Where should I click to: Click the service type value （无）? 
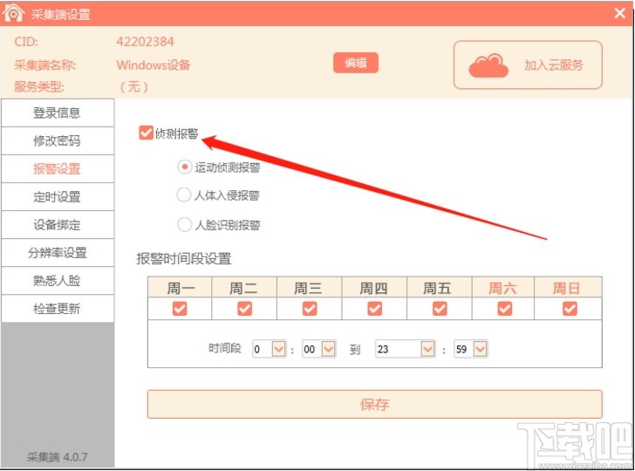133,86
